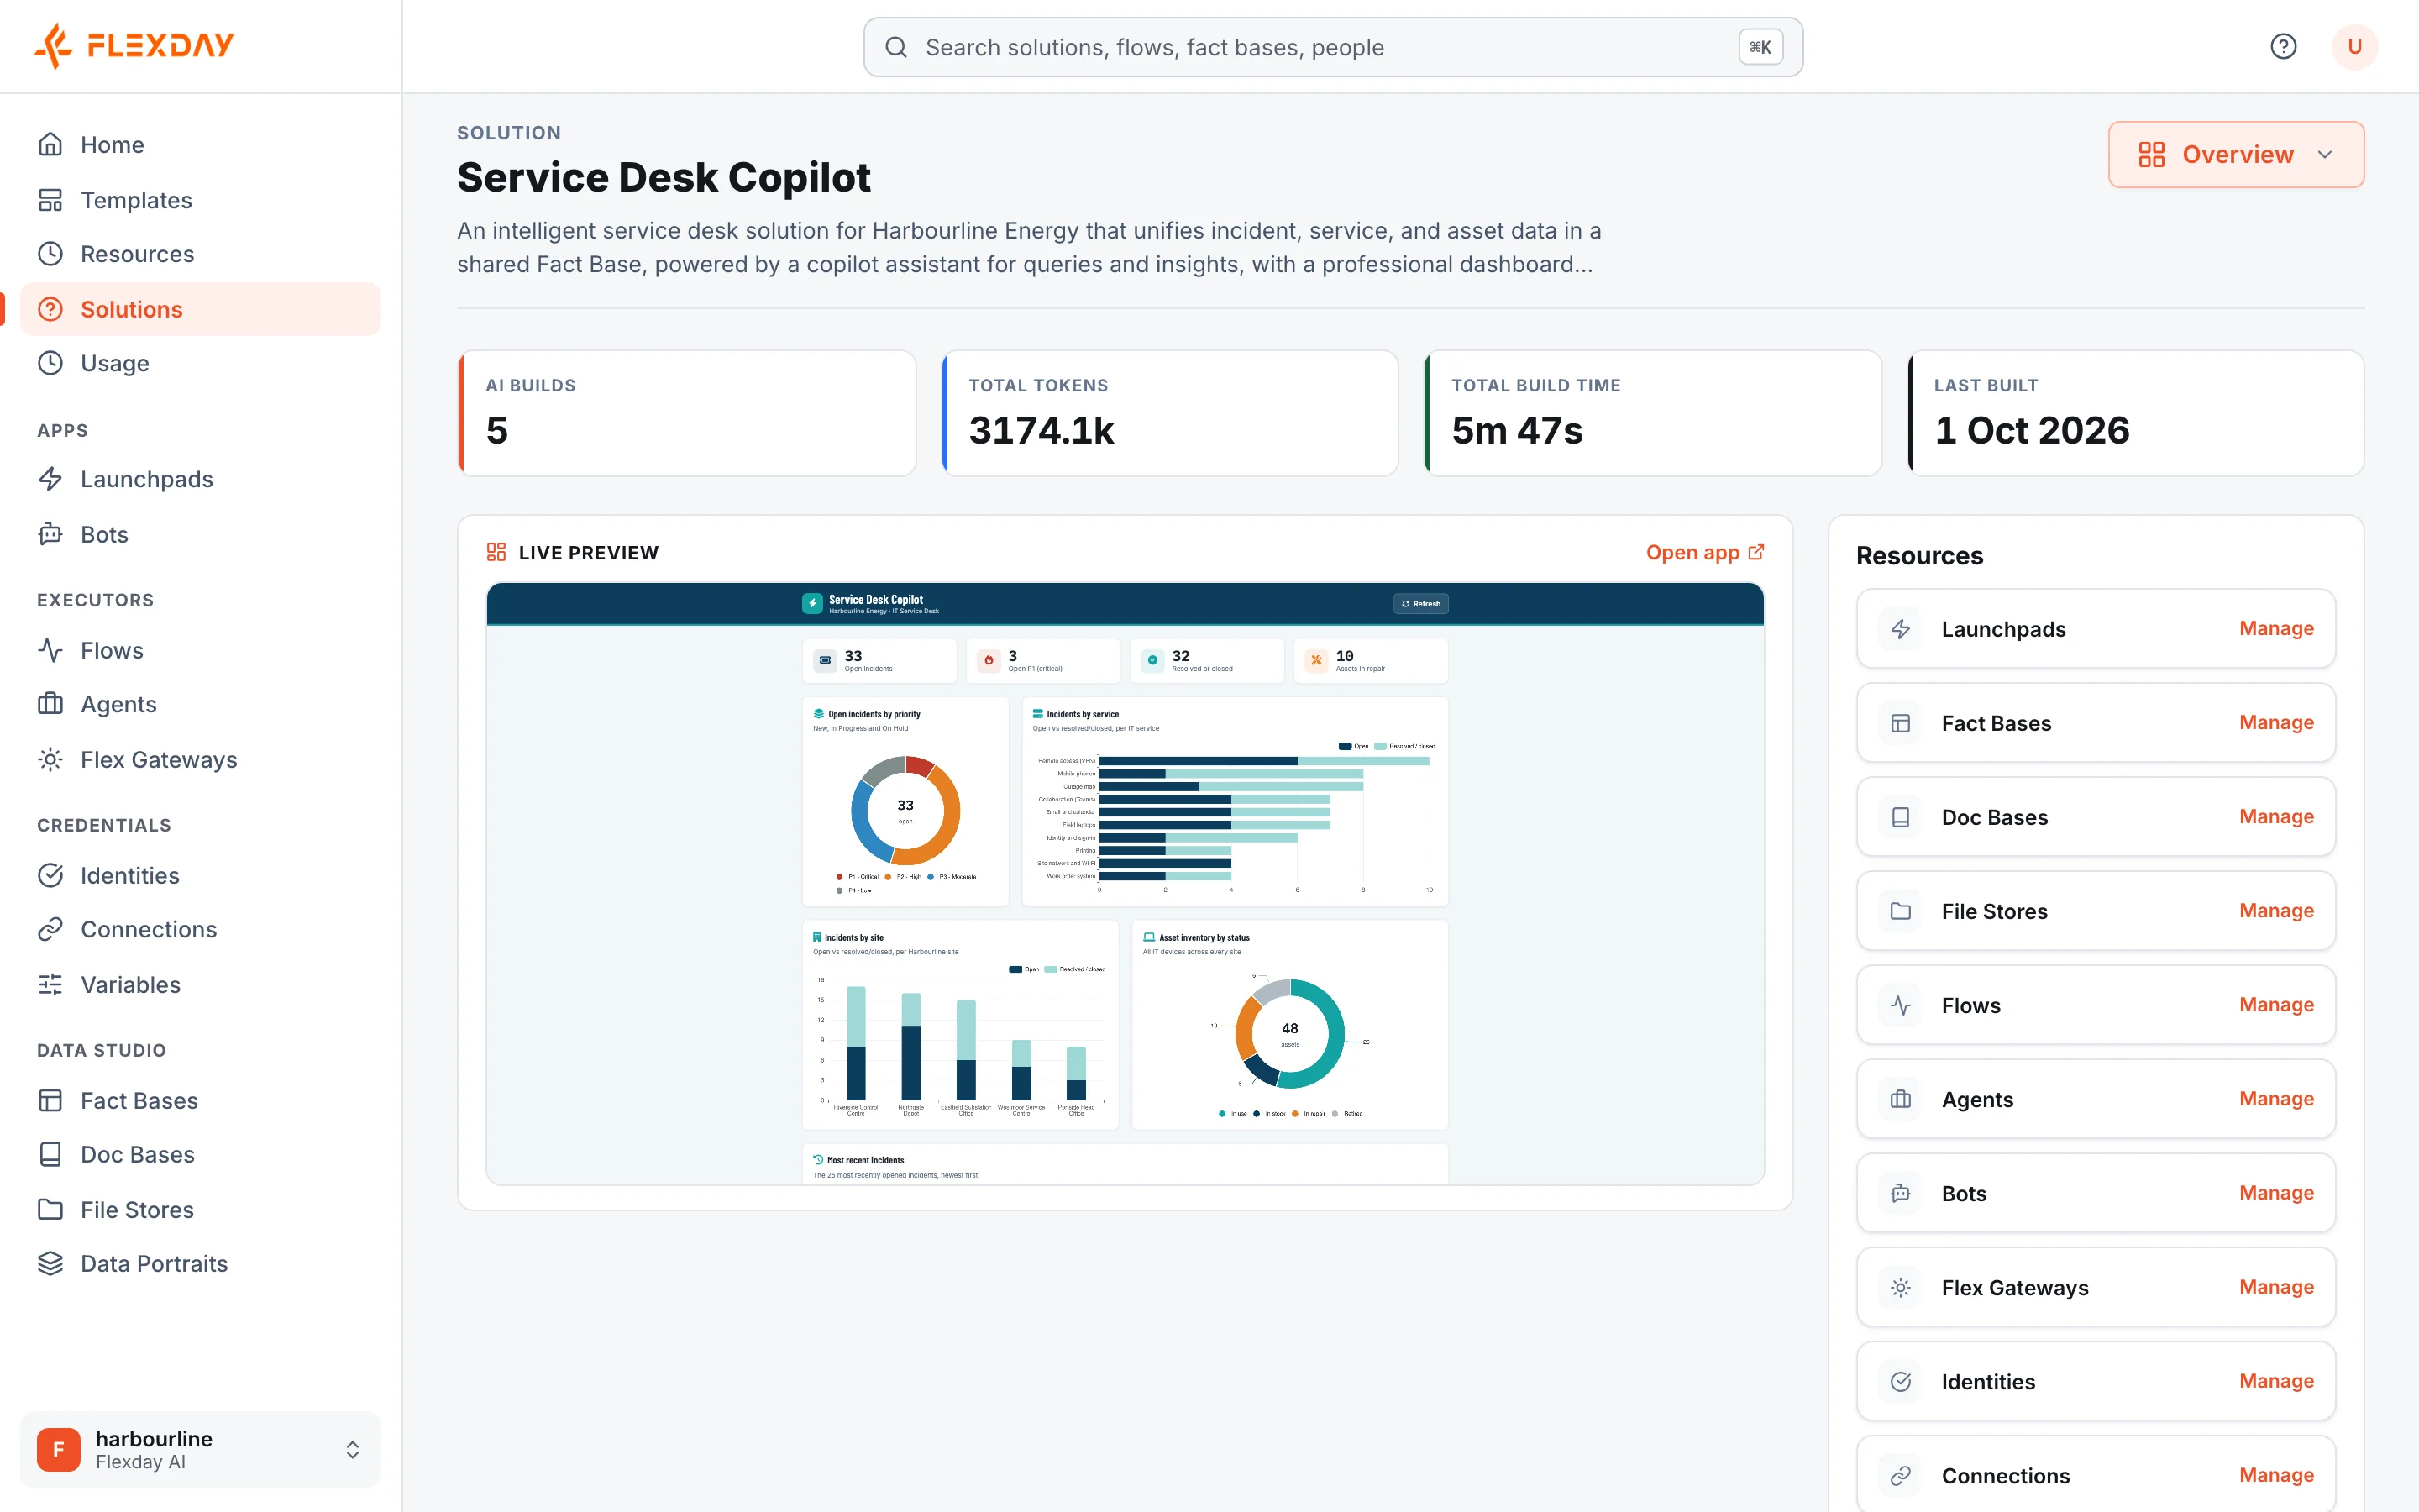This screenshot has width=2419, height=1512.
Task: Click the Open app link
Action: click(1704, 552)
